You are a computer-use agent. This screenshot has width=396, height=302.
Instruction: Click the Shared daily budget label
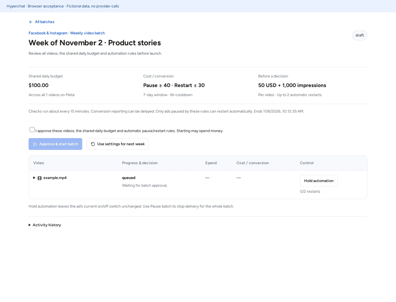(x=46, y=76)
